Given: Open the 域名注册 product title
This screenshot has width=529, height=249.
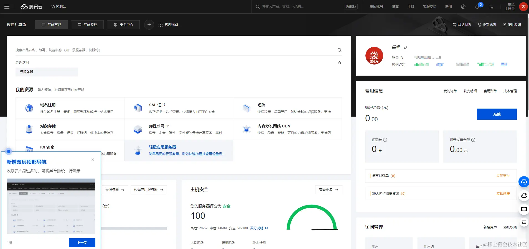Looking at the screenshot, I should pos(48,105).
